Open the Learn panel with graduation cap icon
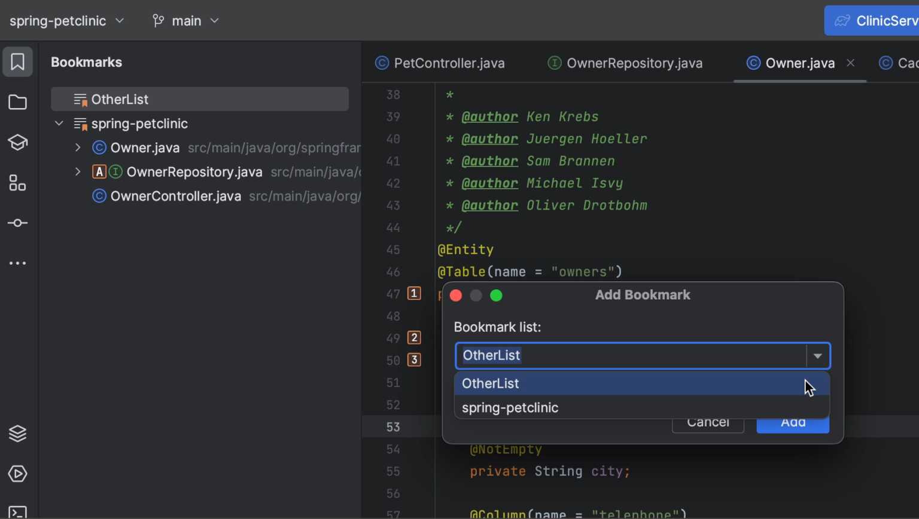This screenshot has height=519, width=919. point(17,142)
